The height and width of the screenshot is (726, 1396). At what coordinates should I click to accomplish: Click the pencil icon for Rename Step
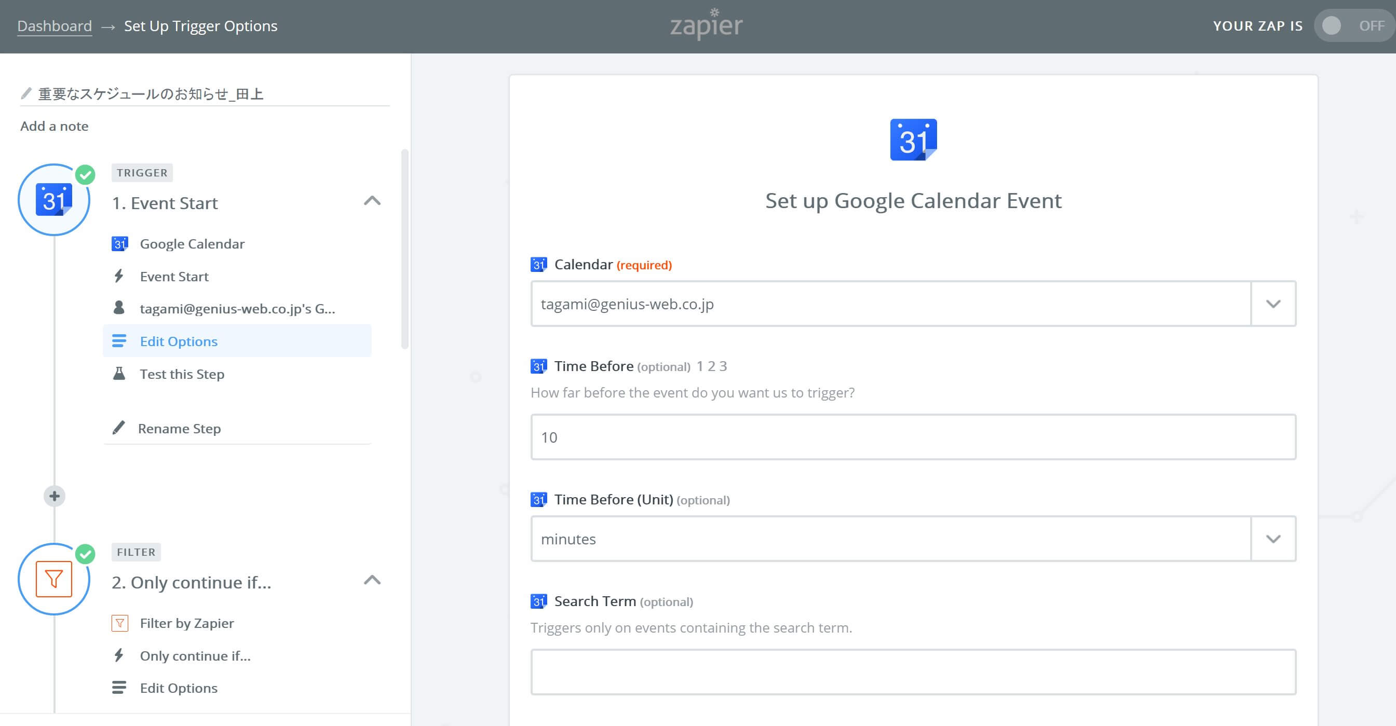119,428
